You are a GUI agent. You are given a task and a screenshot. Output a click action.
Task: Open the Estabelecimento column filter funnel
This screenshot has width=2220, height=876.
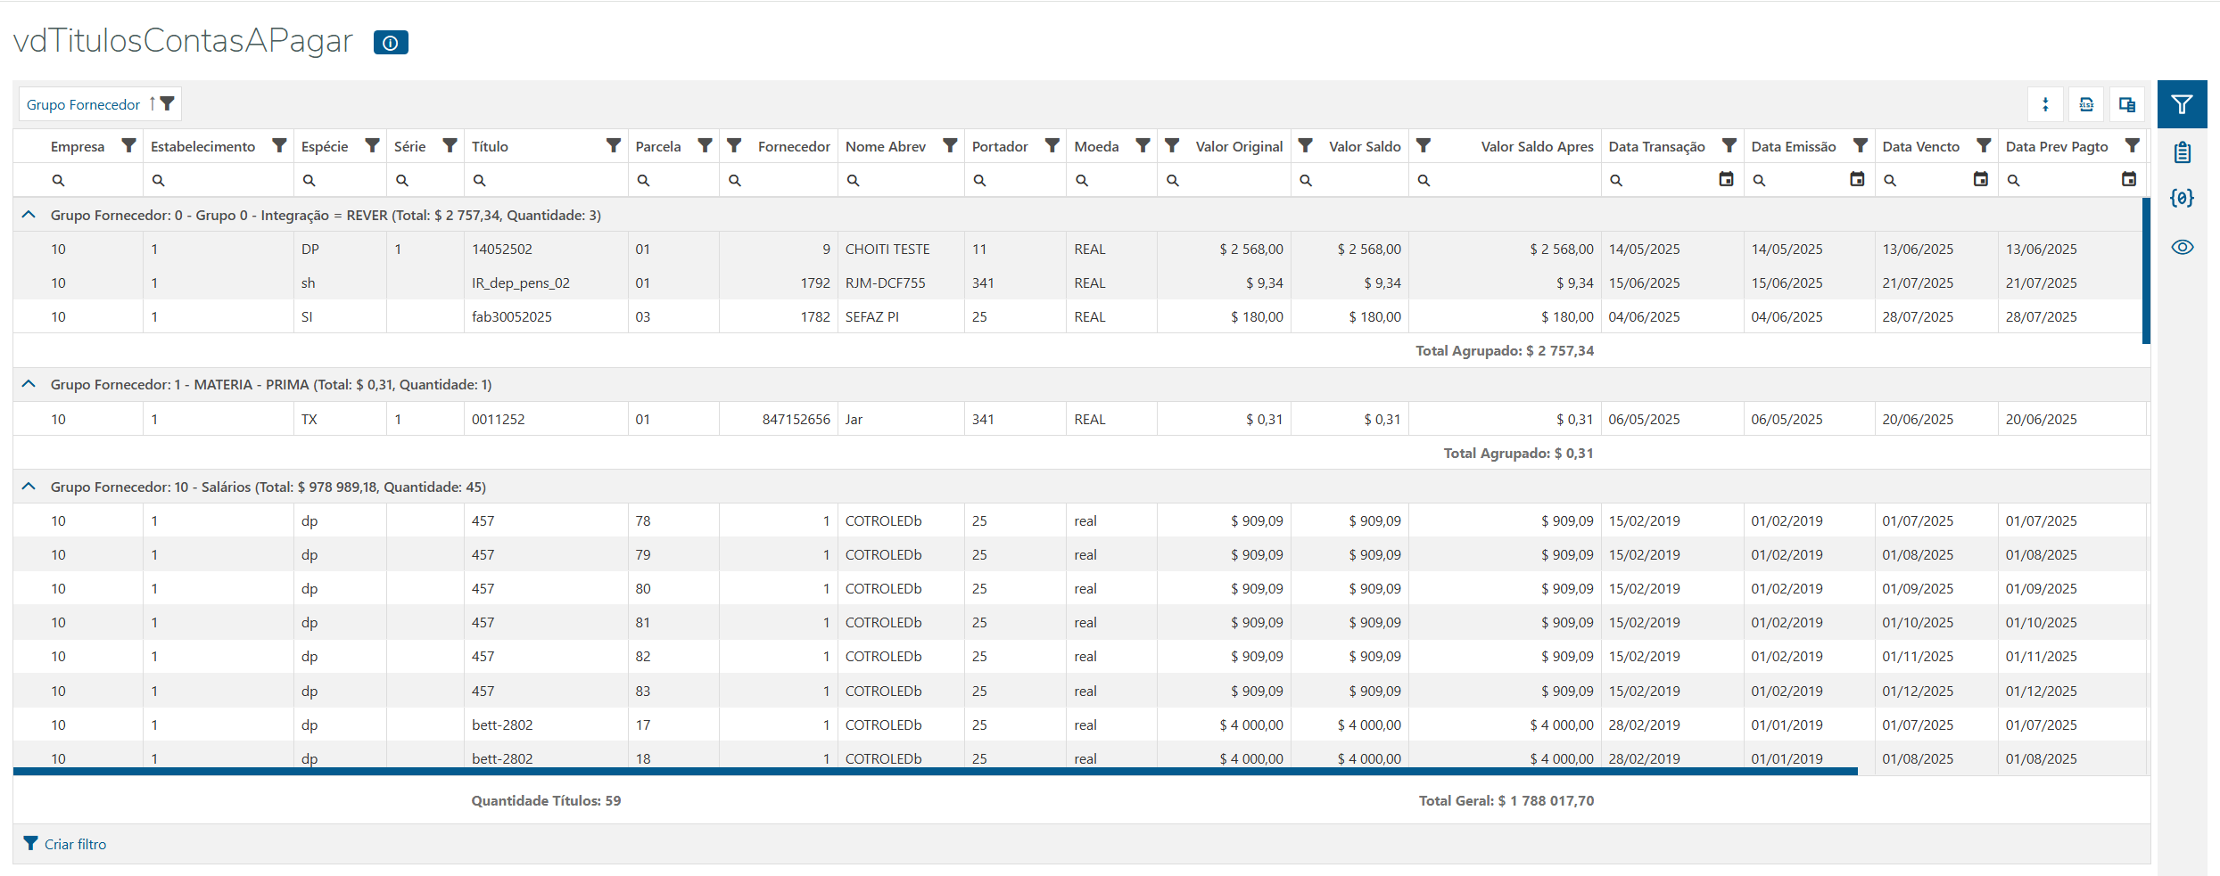[x=279, y=145]
